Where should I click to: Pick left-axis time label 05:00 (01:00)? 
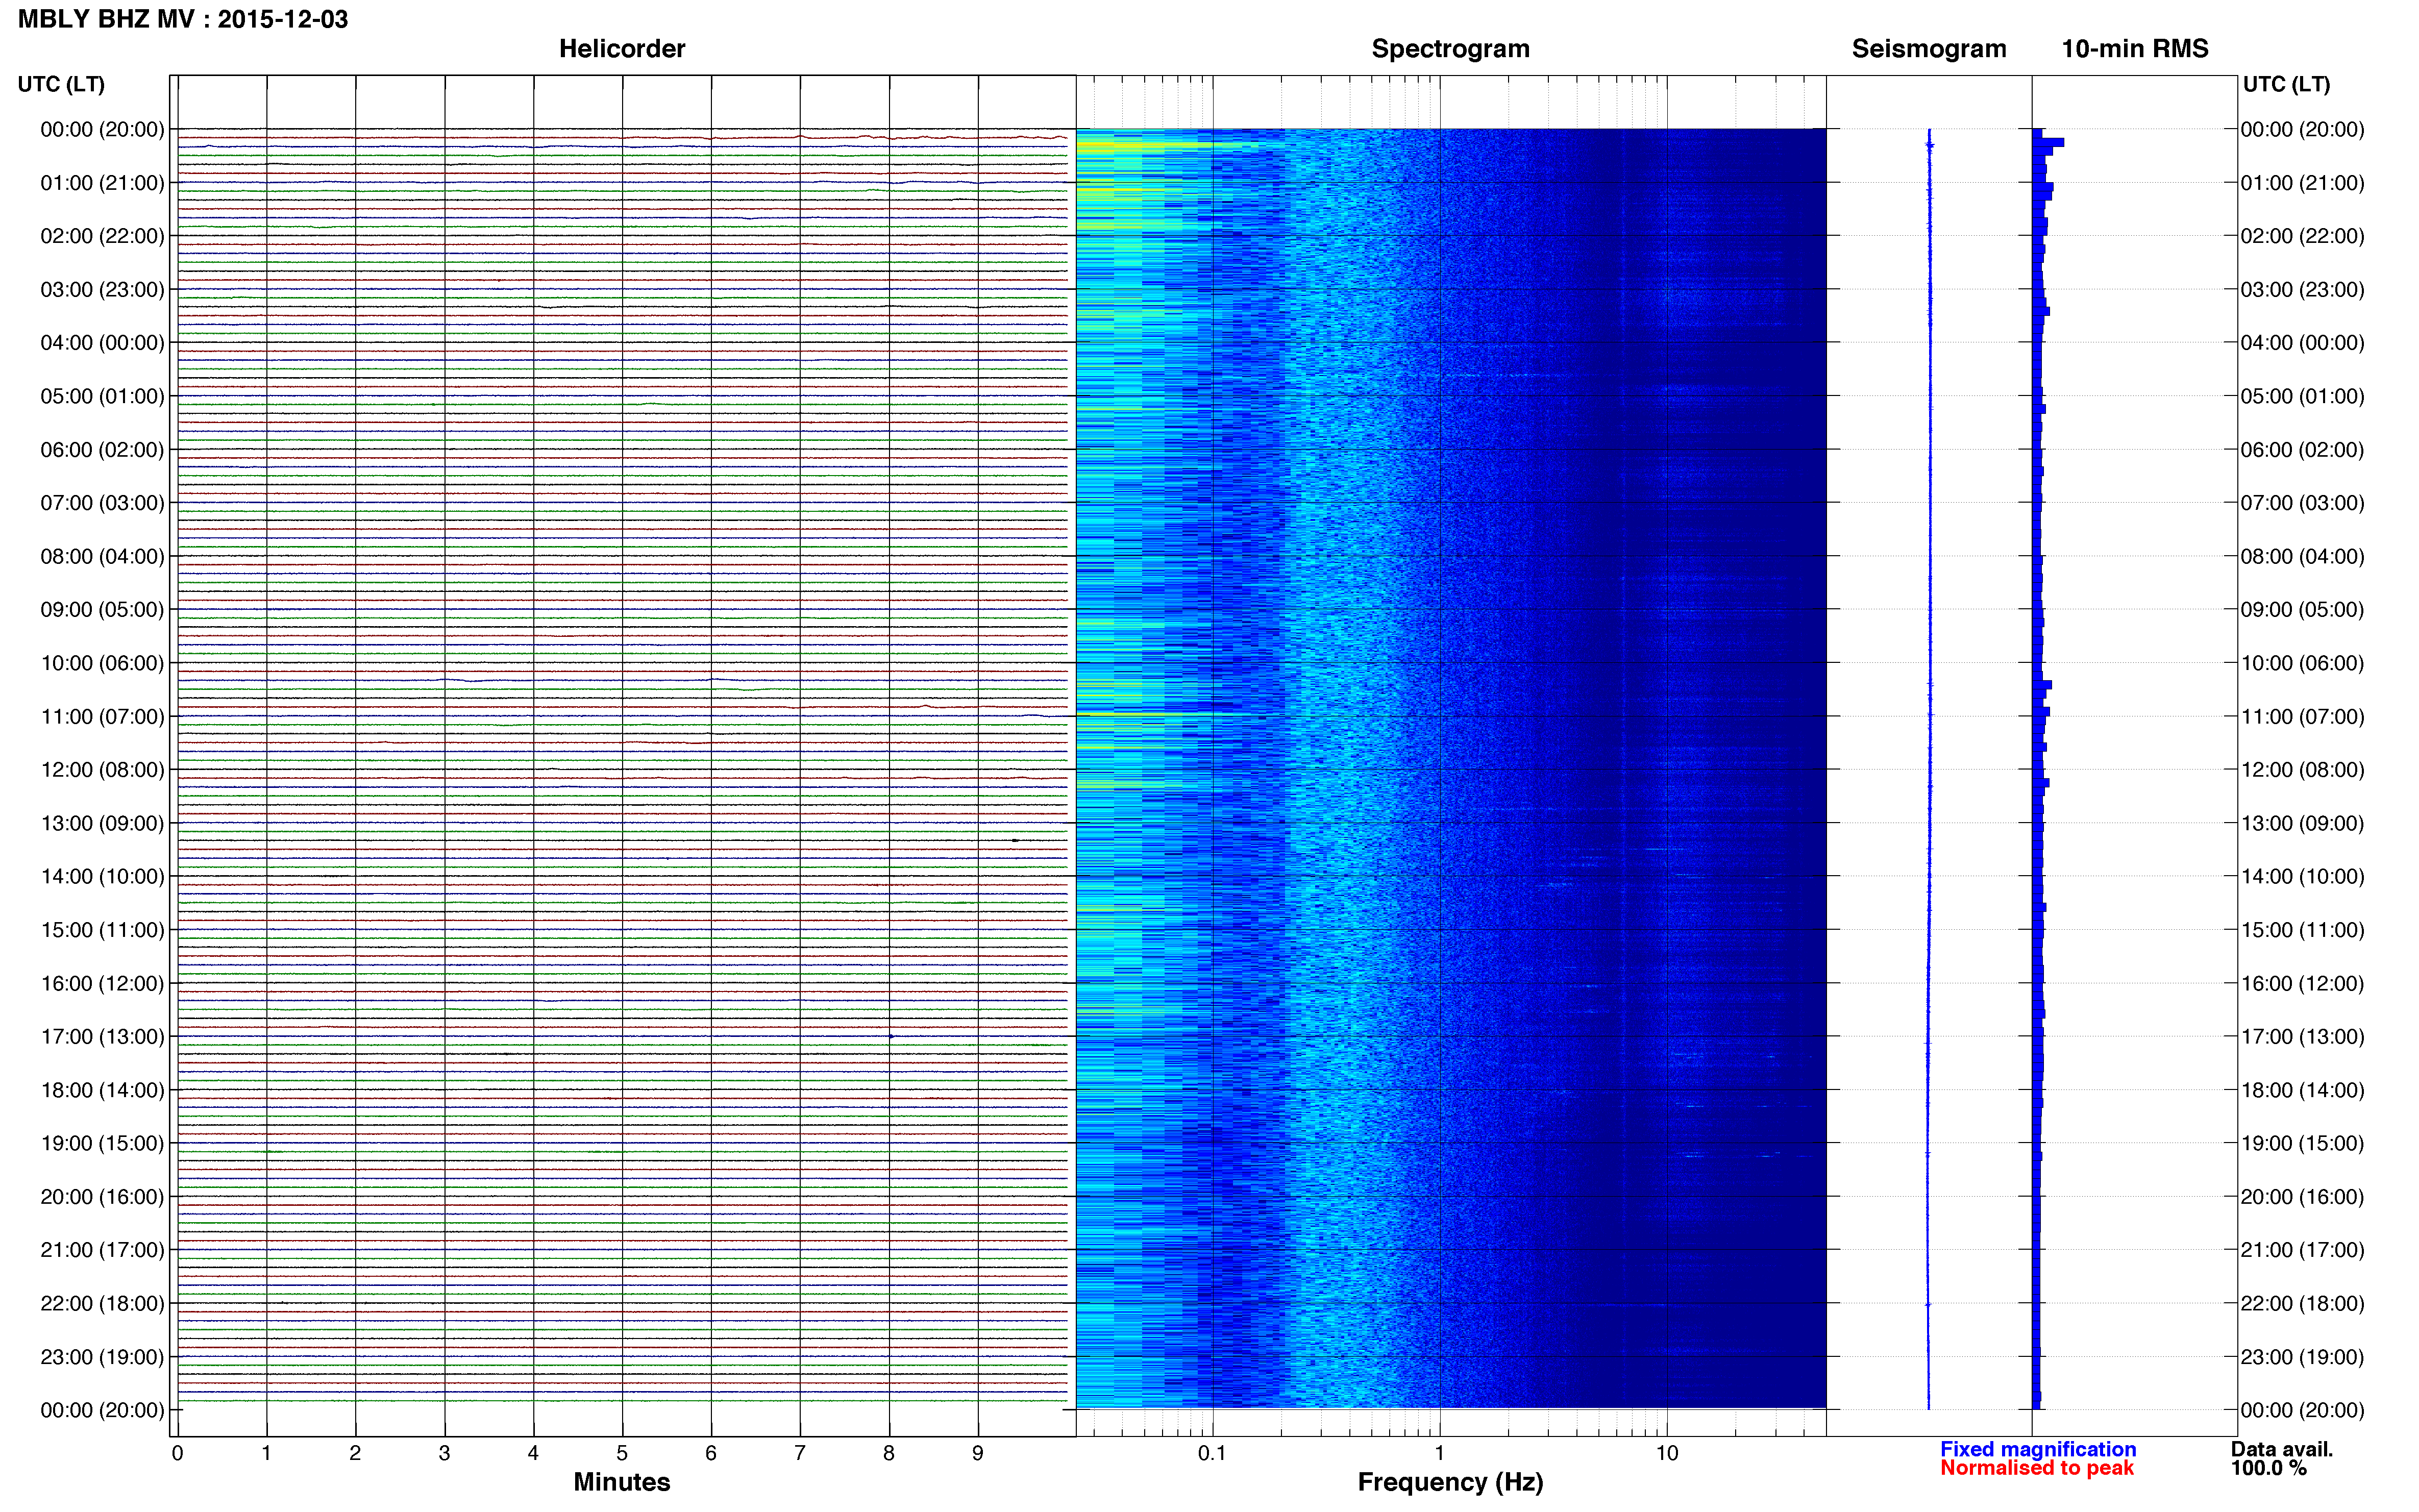pos(102,396)
